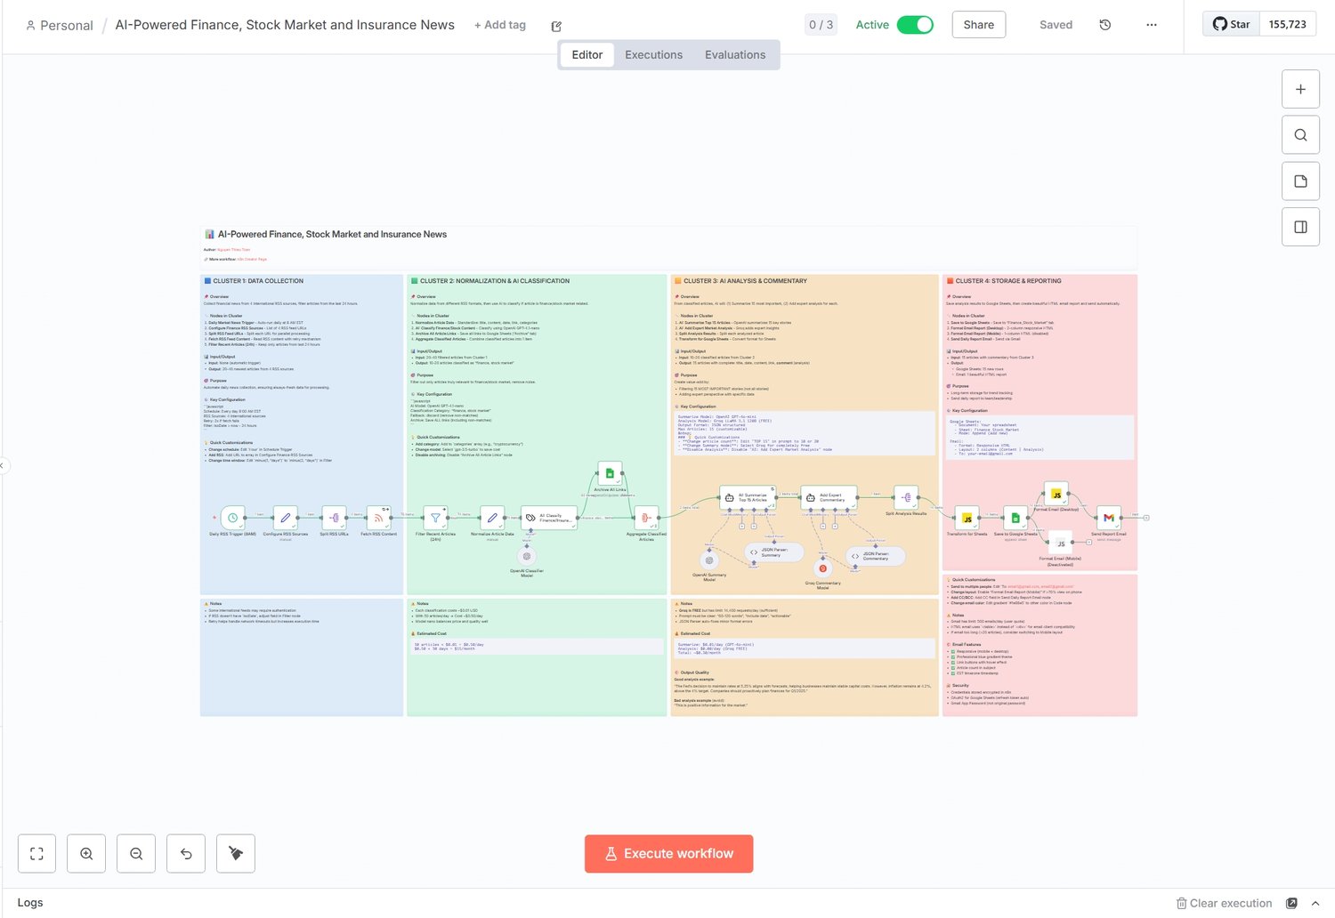Select the AI Classify Finance node
The image size is (1335, 918).
pyautogui.click(x=549, y=517)
